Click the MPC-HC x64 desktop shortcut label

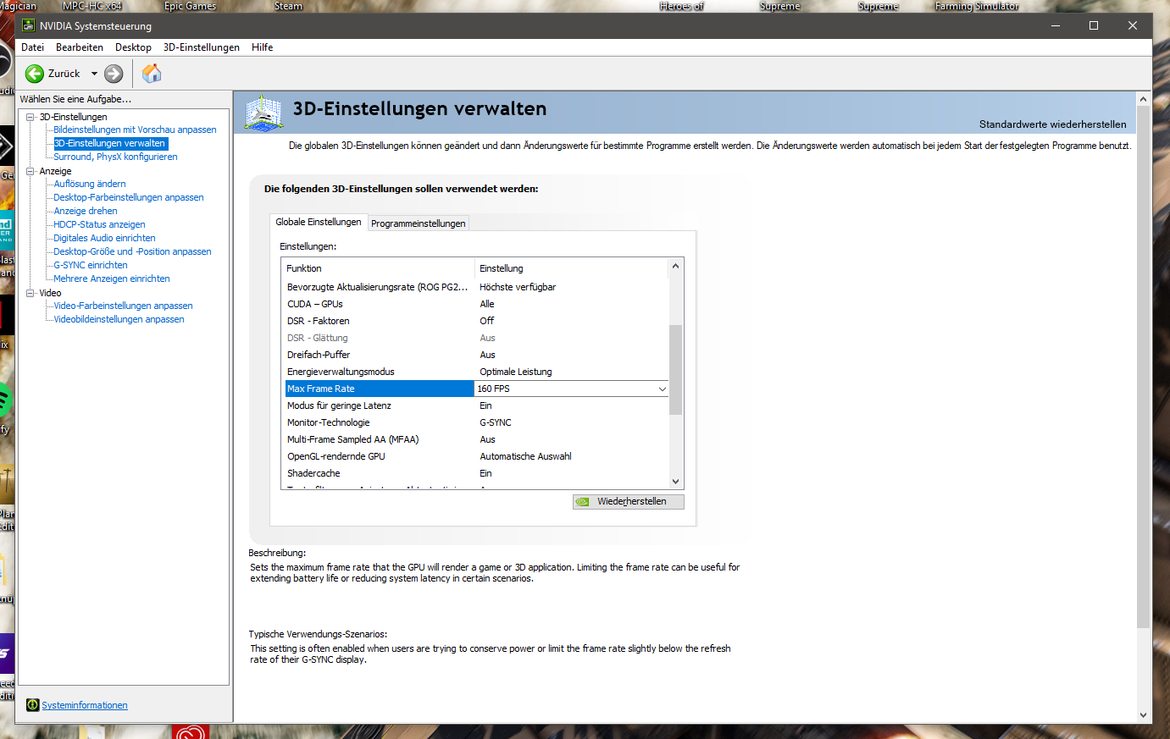coord(92,6)
